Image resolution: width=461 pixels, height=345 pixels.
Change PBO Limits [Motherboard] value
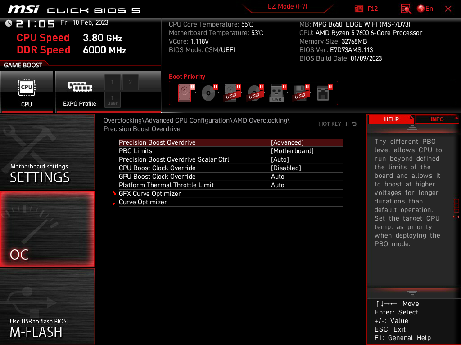[x=230, y=151]
